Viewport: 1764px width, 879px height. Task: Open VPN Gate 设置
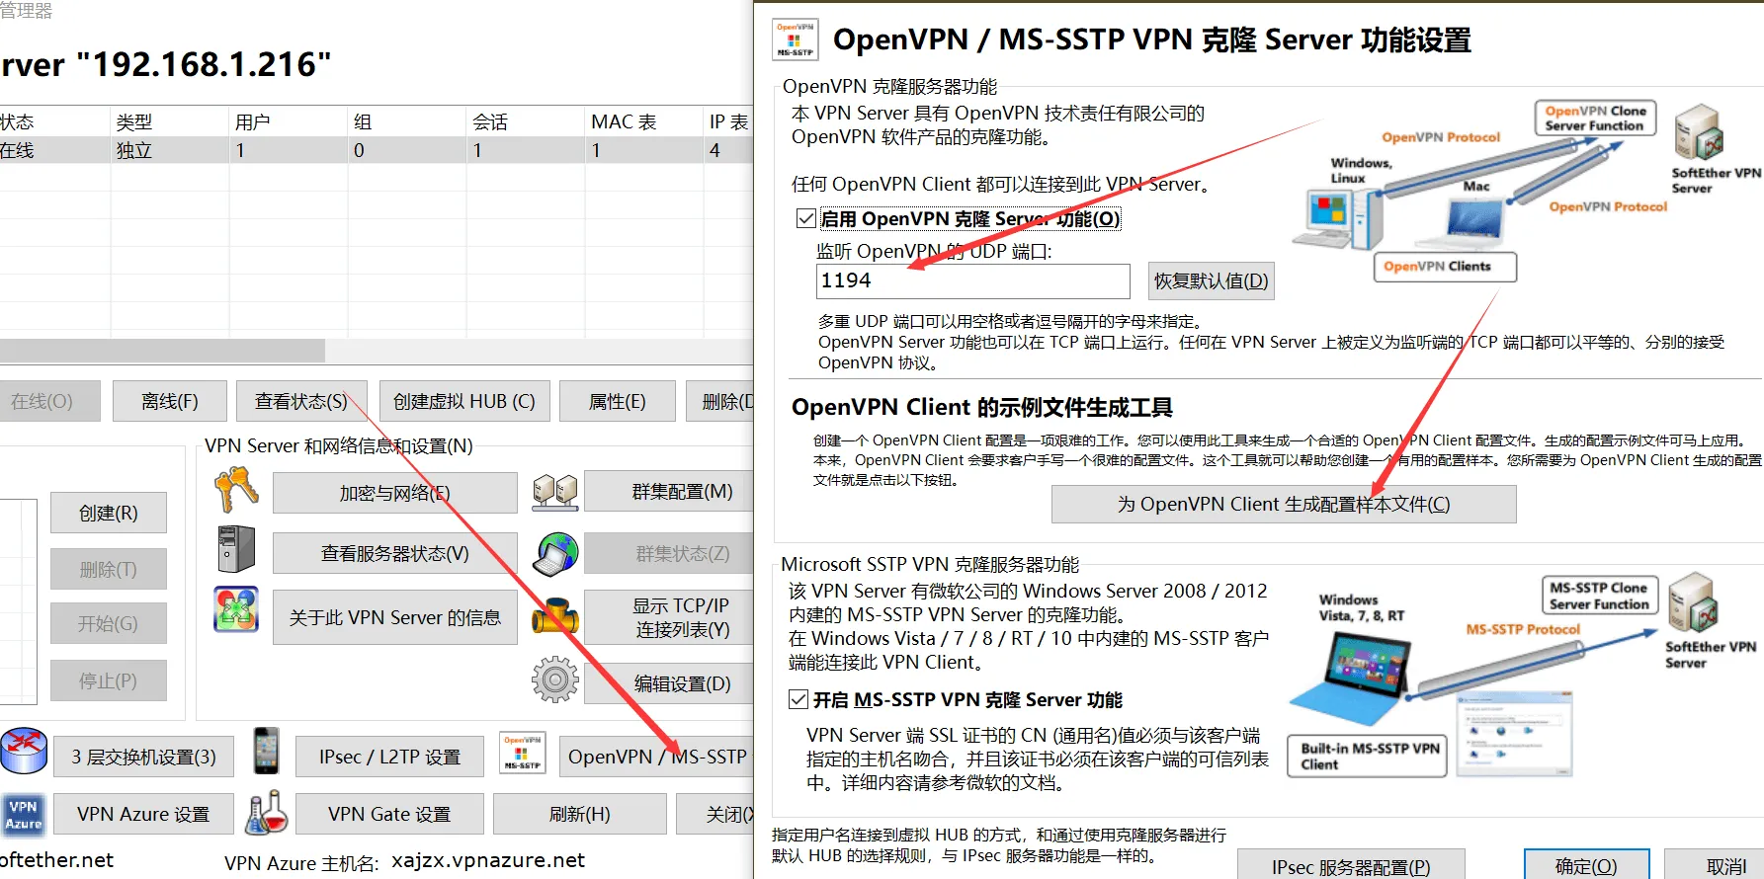click(389, 814)
